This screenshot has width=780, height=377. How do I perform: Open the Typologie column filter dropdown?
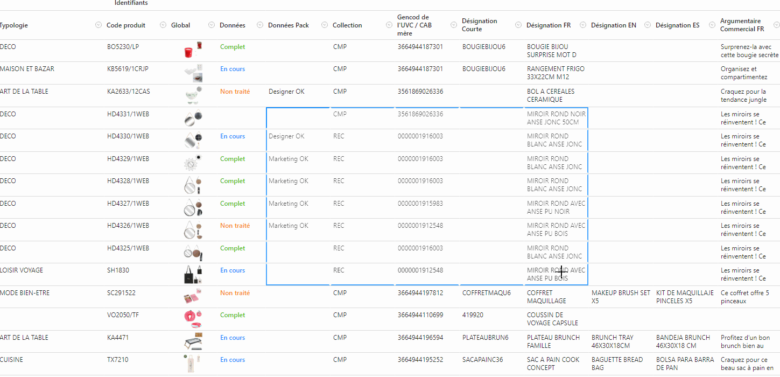click(x=98, y=25)
